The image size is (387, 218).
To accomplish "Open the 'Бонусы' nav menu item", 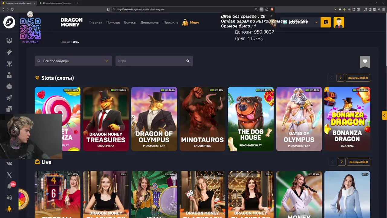I will click(x=130, y=22).
